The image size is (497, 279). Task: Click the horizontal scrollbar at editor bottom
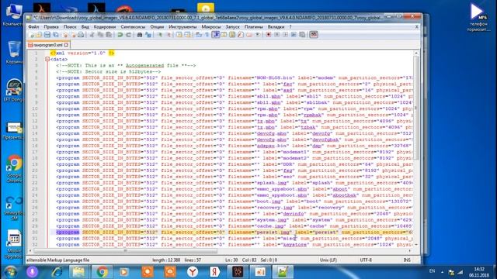tap(126, 250)
